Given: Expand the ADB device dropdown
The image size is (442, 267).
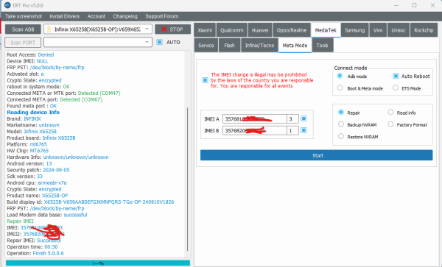Looking at the screenshot, I should pyautogui.click(x=147, y=29).
